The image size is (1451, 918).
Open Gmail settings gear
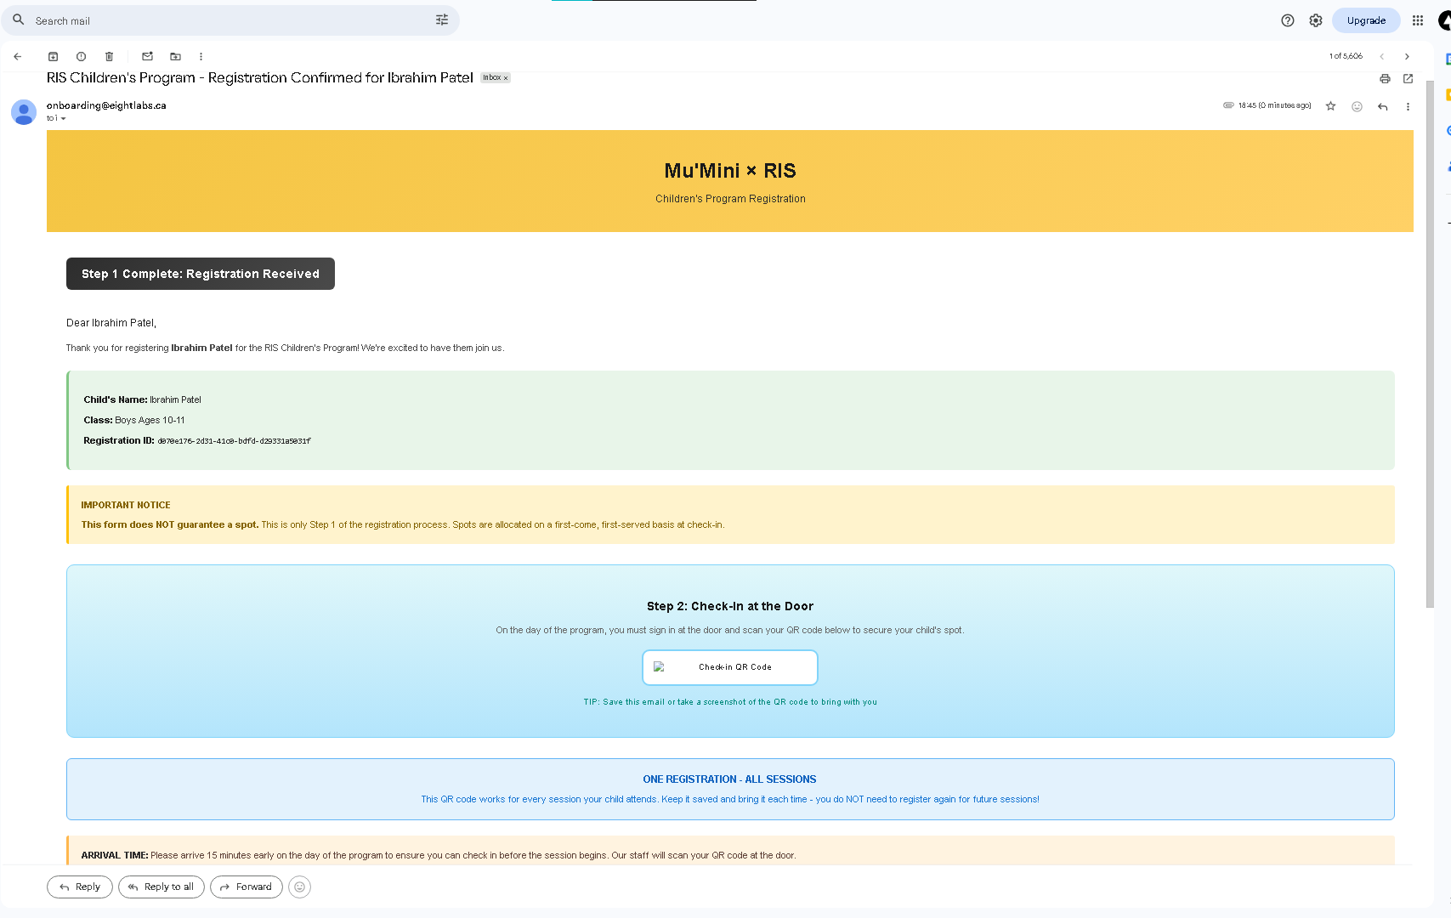click(1315, 20)
